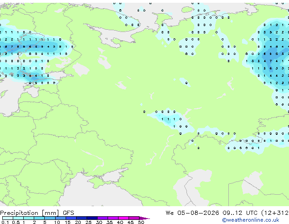Click the 0.1–0.5 mm legend color box
This screenshot has height=224, width=289.
click(x=8, y=218)
